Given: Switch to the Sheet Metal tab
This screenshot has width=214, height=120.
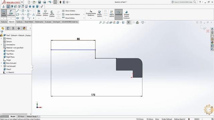Looking at the screenshot, I should click(28, 22).
